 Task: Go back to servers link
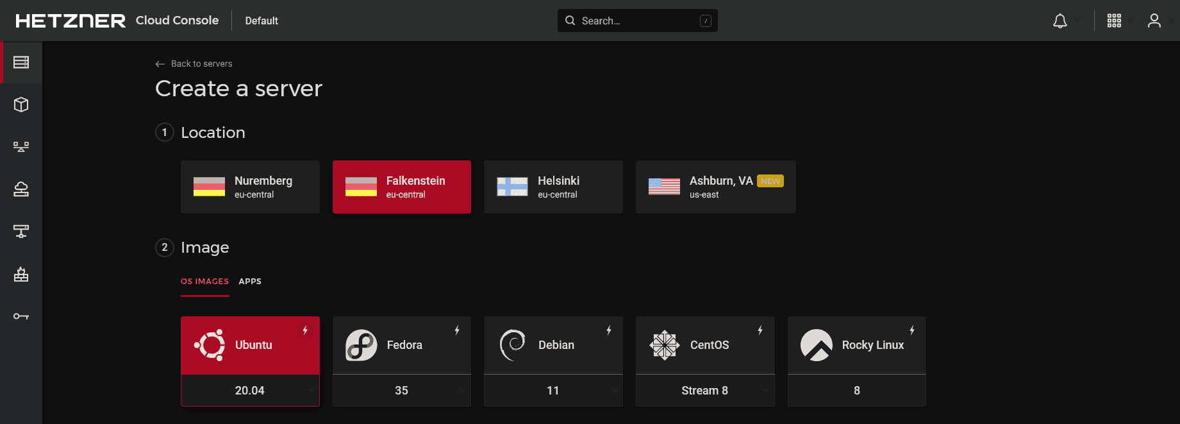tap(194, 64)
